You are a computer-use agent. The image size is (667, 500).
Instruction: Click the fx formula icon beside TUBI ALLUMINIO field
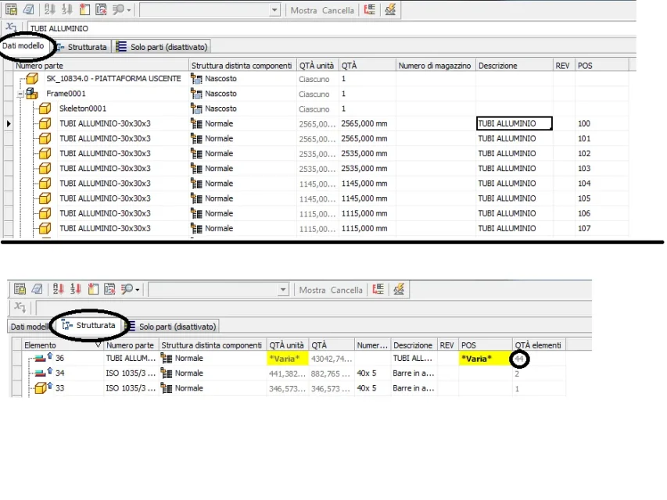tap(11, 27)
